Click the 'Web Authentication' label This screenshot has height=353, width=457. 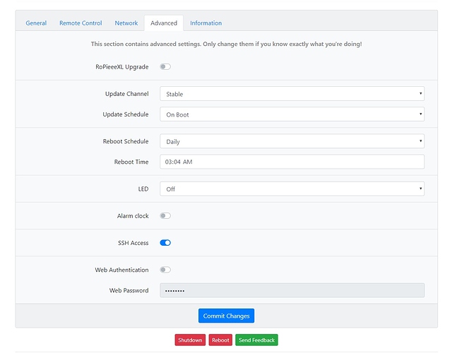121,270
